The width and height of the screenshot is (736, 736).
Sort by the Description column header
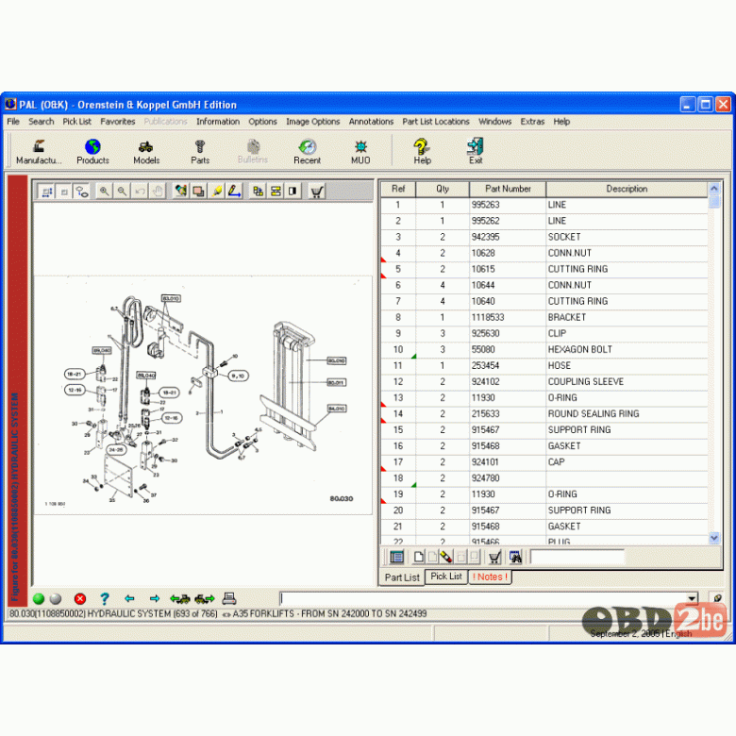(x=627, y=189)
